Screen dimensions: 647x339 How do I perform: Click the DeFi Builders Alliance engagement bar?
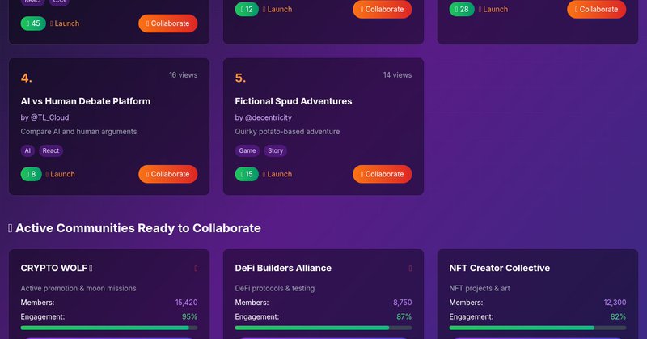click(x=323, y=328)
